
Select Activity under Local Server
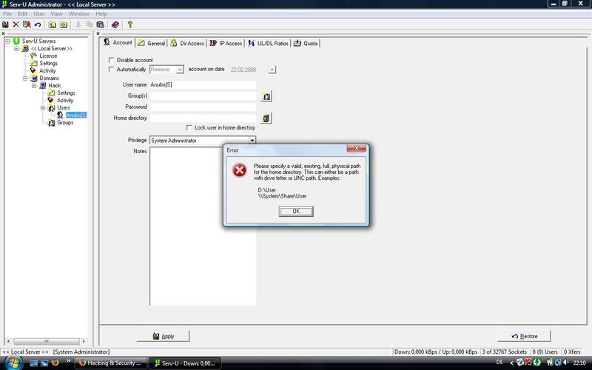coord(47,70)
